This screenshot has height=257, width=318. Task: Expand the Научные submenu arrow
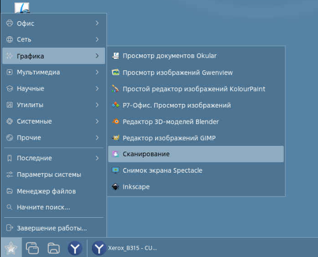(x=97, y=88)
